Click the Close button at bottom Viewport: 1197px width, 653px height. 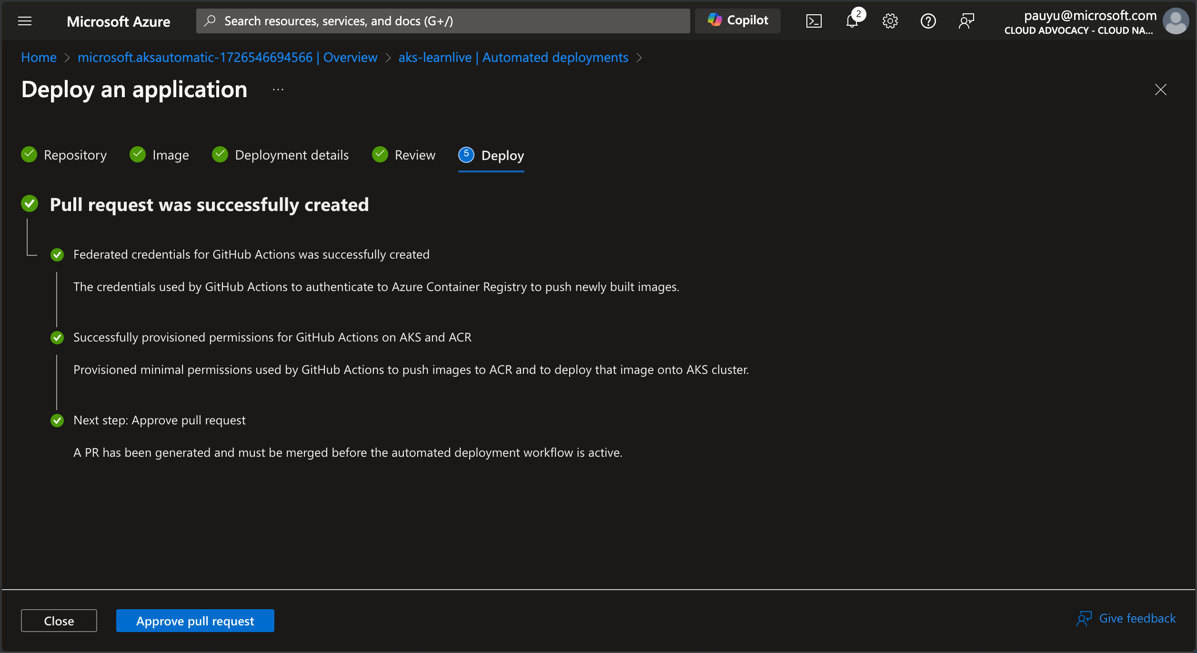[59, 621]
